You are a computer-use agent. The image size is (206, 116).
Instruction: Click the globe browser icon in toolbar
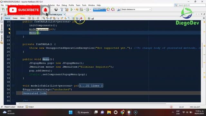56,9
